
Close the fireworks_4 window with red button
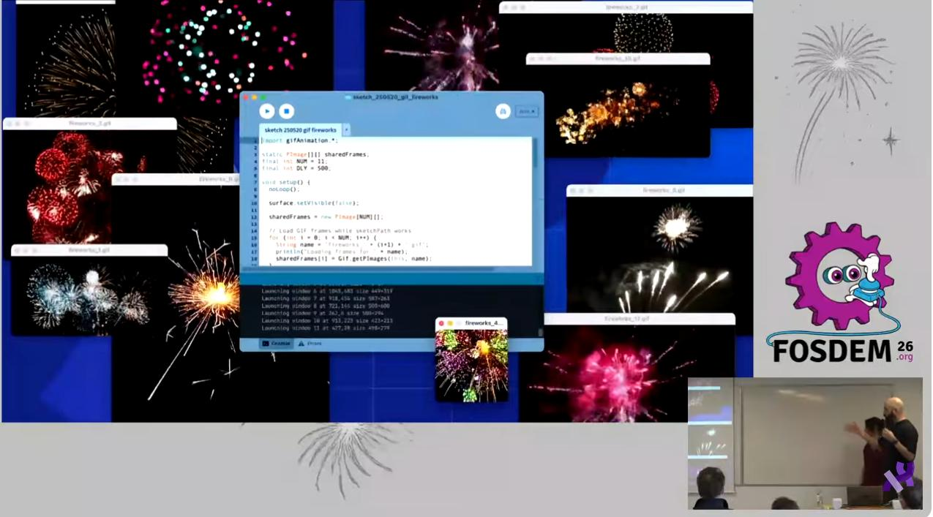(x=441, y=323)
